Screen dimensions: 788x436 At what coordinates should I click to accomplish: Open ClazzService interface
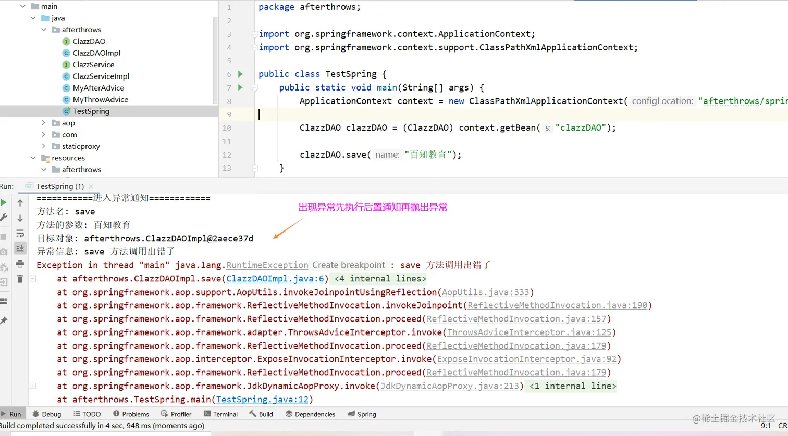tap(93, 65)
